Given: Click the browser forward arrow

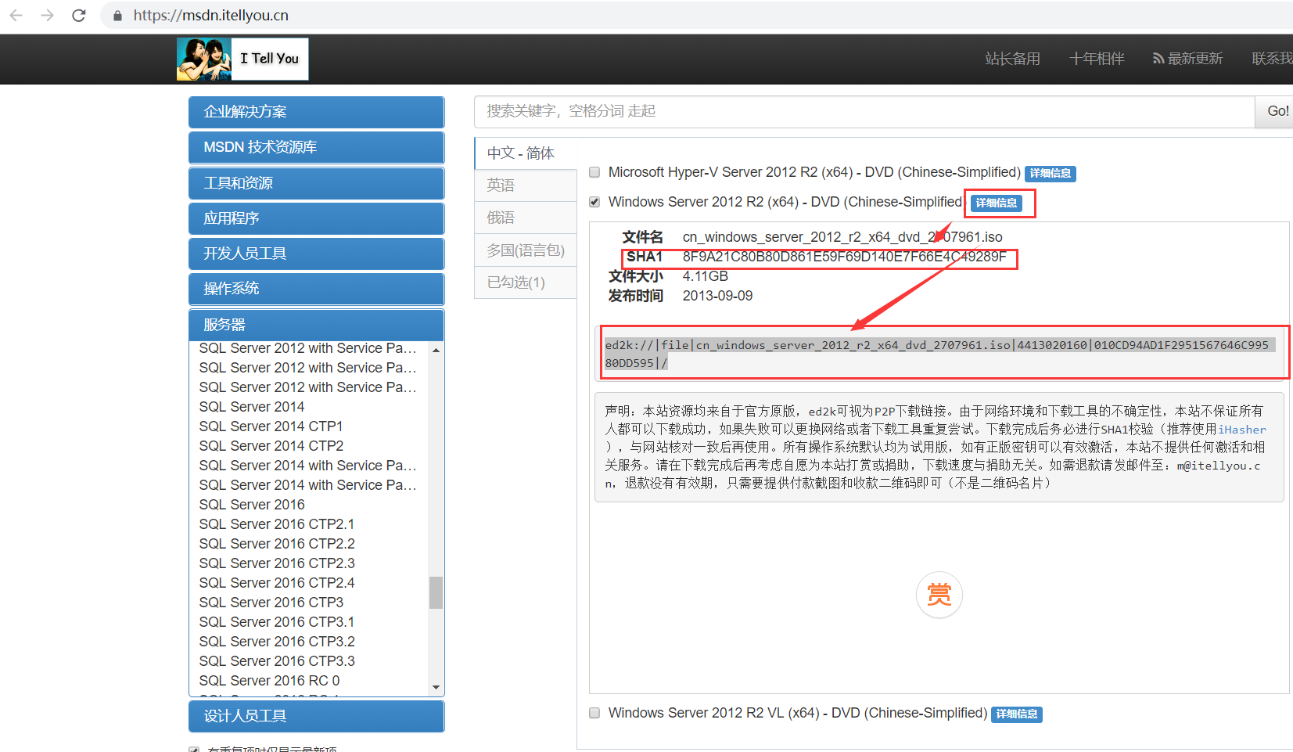Looking at the screenshot, I should 47,16.
